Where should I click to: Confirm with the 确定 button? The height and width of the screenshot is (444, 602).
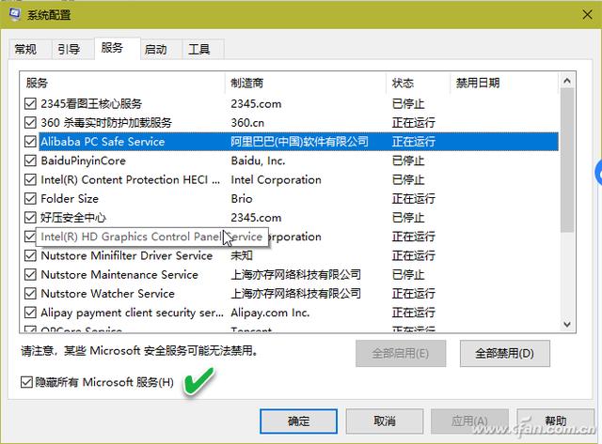click(x=298, y=421)
